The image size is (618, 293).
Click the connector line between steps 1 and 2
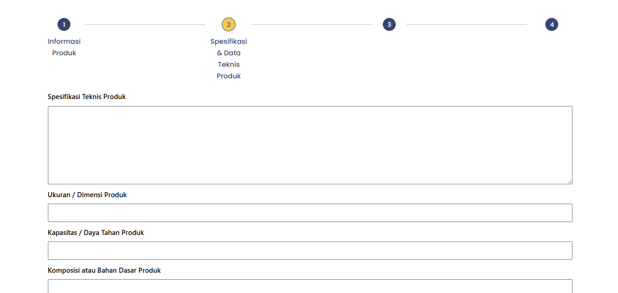[x=145, y=24]
